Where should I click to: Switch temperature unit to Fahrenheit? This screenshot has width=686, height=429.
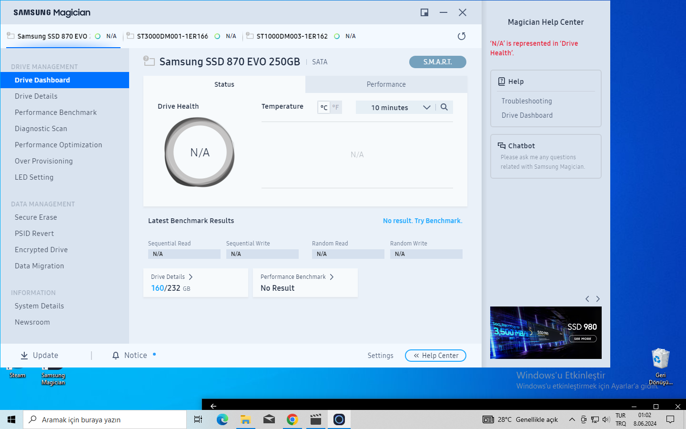click(x=335, y=107)
